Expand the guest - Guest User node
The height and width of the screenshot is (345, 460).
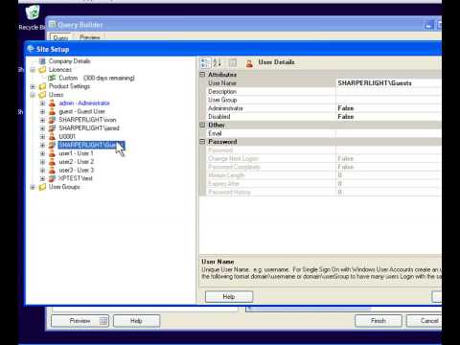42,111
